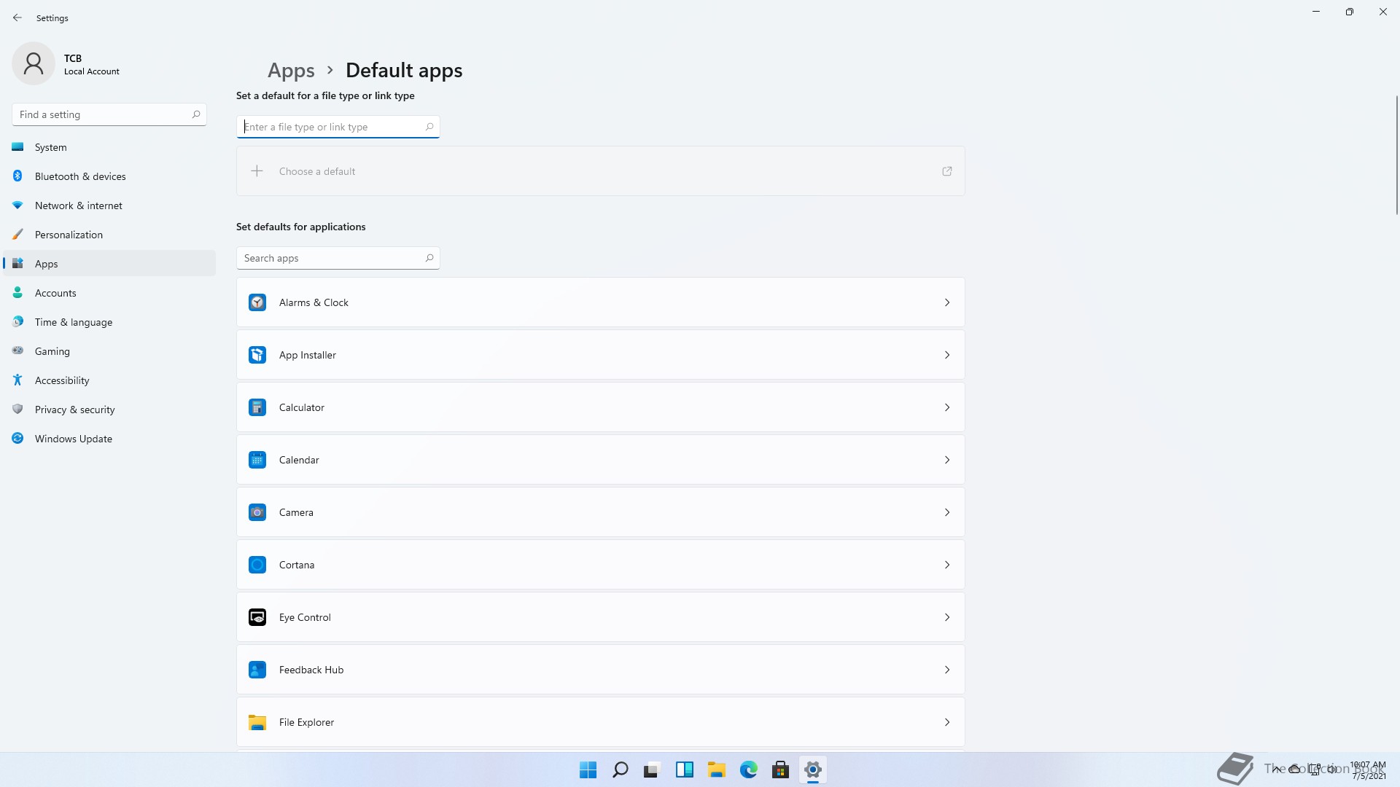
Task: Click the Eye Control app icon
Action: [257, 617]
